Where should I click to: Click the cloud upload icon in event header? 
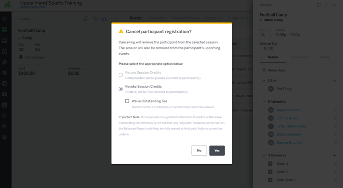[104, 19]
